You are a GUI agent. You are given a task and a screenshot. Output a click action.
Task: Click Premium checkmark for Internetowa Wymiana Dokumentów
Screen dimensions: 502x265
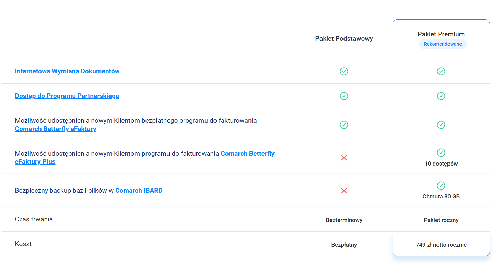coord(441,71)
